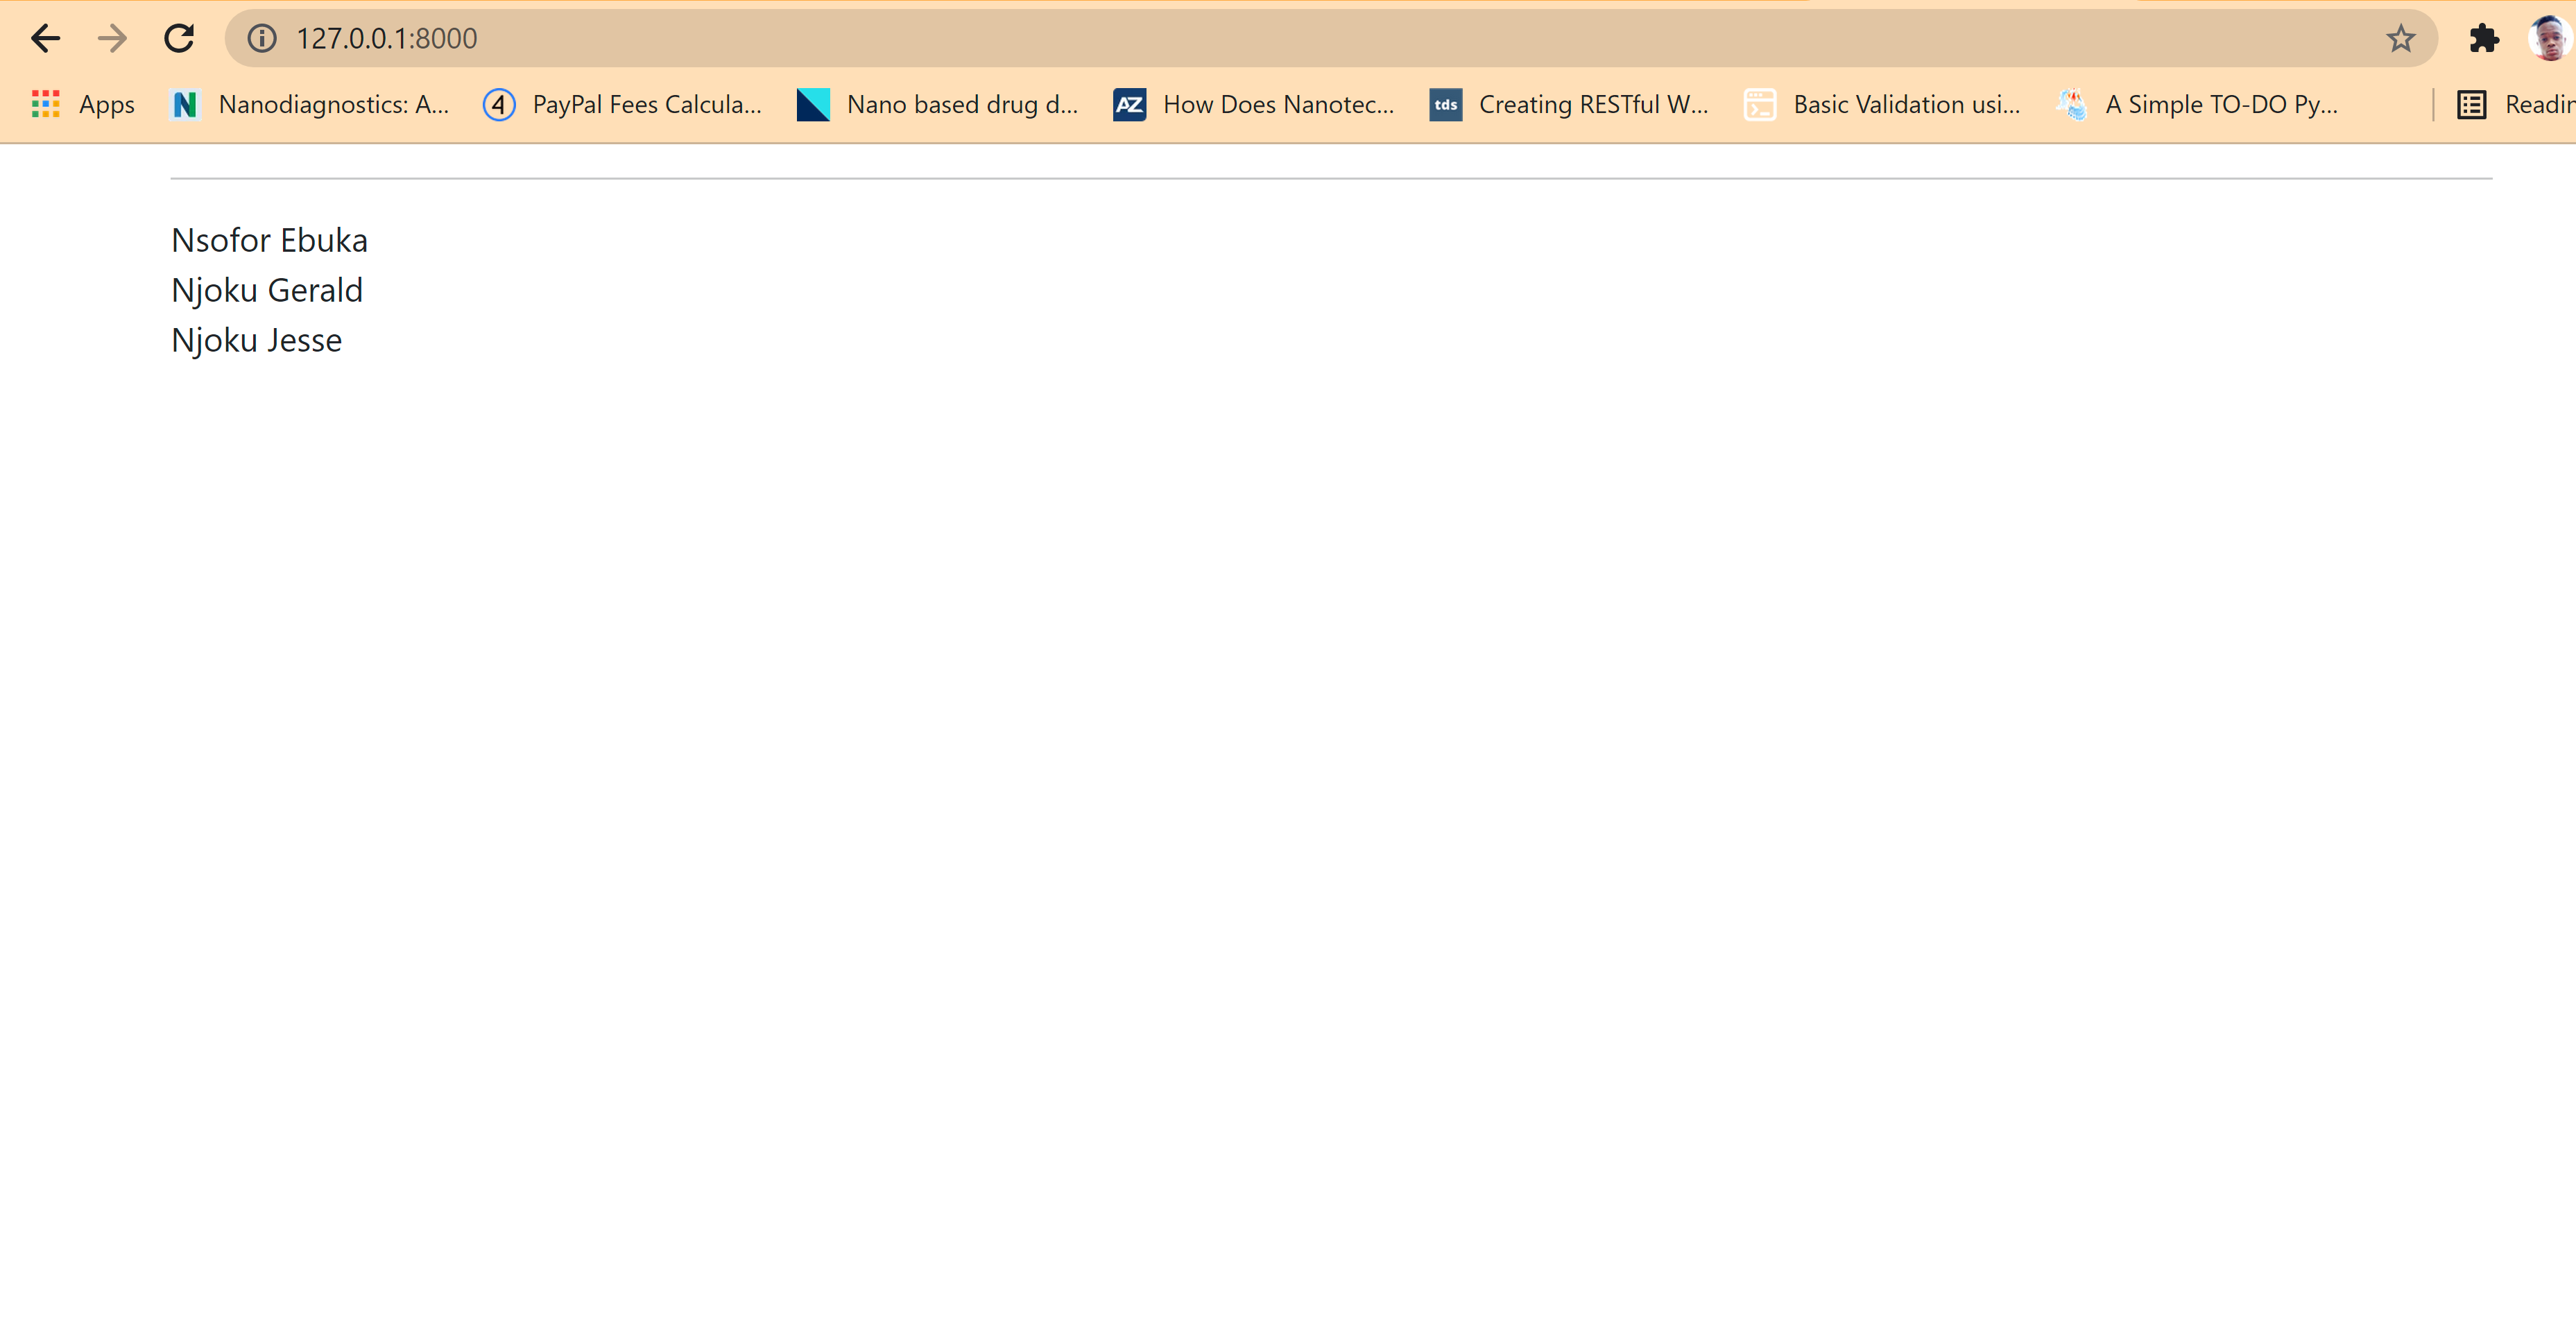Click the forward navigation arrow
The image size is (2576, 1324).
[x=112, y=38]
